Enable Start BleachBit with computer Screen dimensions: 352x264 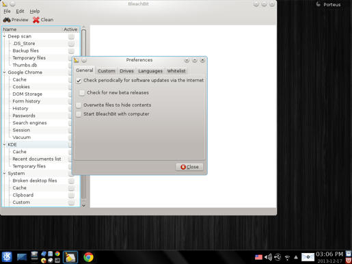click(x=79, y=114)
